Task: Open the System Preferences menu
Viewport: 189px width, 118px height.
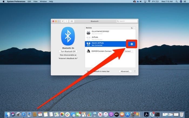Action: pos(16,1)
